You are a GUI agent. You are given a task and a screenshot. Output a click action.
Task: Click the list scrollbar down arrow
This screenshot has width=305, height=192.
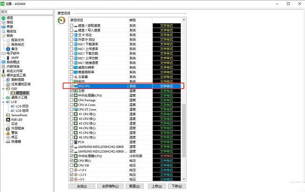184,179
